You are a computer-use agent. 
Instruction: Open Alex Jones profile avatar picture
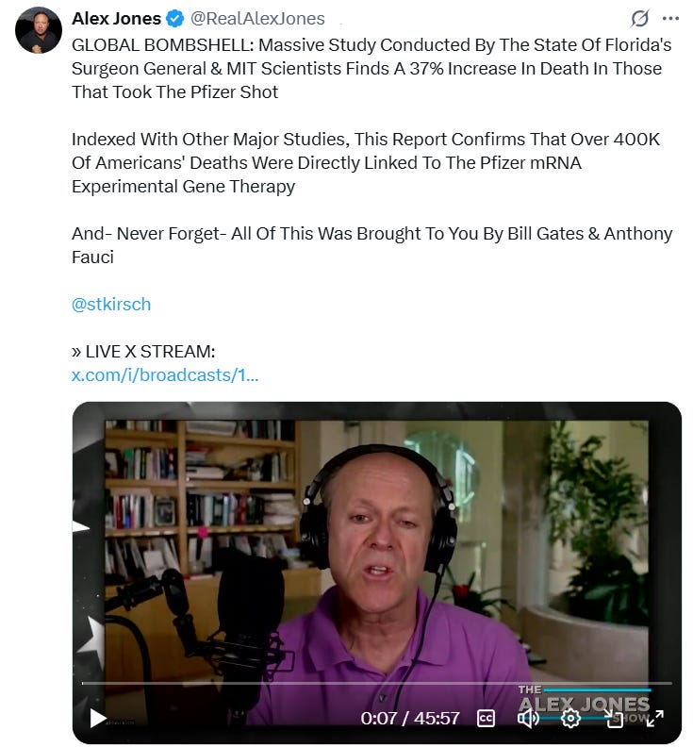[x=38, y=30]
